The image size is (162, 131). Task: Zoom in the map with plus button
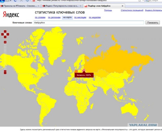point(5,42)
